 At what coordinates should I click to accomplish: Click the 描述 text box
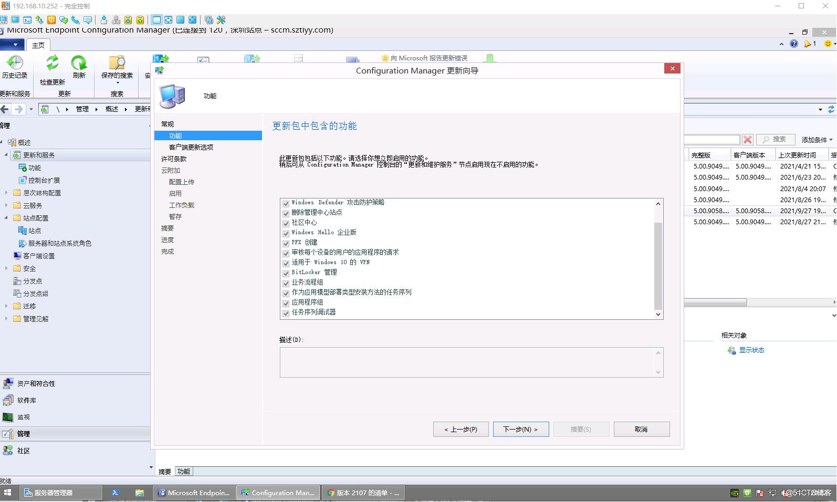[x=472, y=362]
